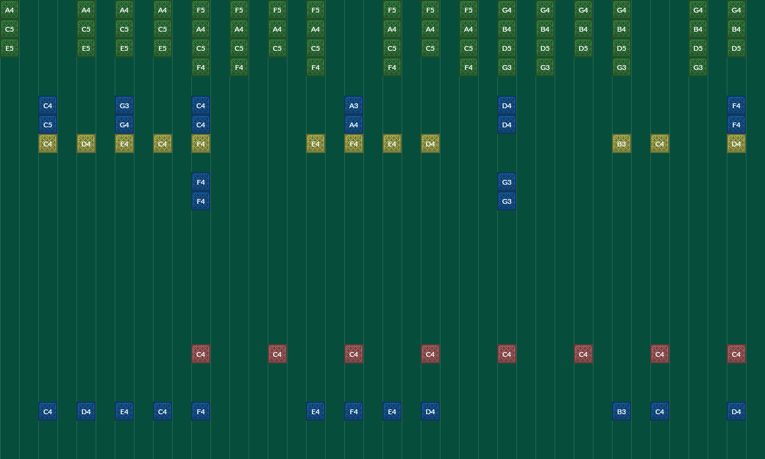Image resolution: width=765 pixels, height=459 pixels.
Task: Select the blue A3 note block
Action: [x=354, y=106]
